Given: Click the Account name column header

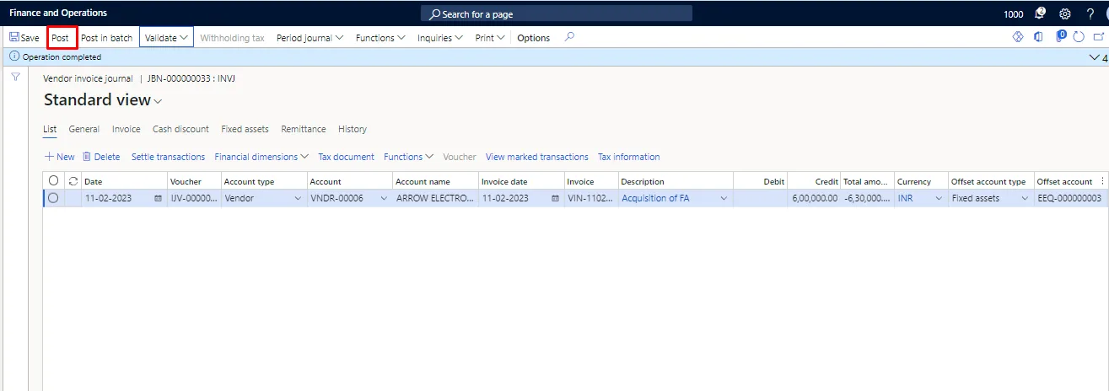Looking at the screenshot, I should coord(434,181).
